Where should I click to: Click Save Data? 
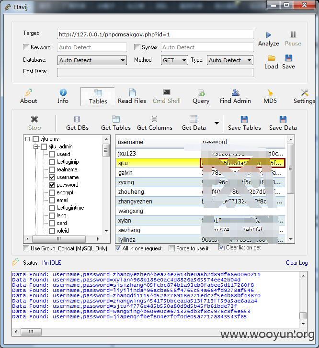coord(283,123)
